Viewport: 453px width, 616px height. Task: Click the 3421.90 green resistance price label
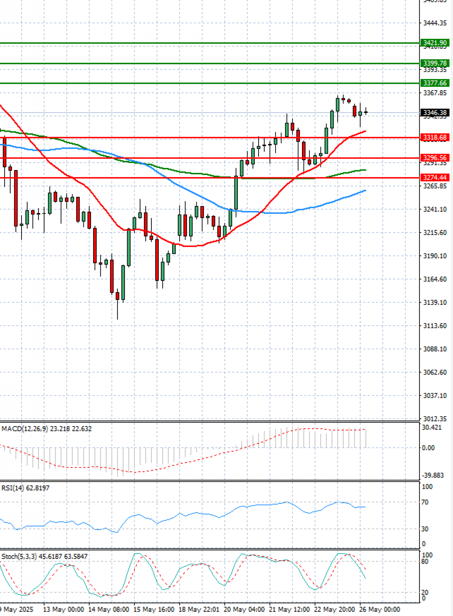(435, 43)
